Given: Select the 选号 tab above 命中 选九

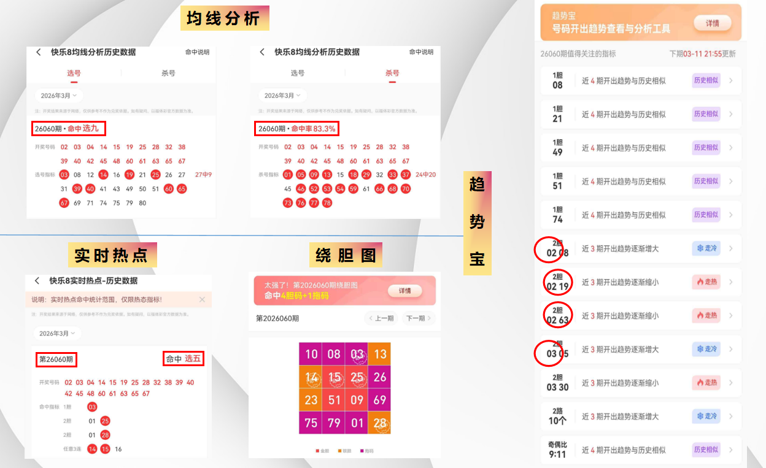Looking at the screenshot, I should [74, 73].
